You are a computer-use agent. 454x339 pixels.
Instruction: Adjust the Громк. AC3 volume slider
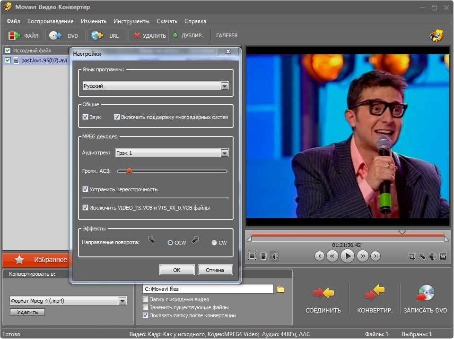129,171
